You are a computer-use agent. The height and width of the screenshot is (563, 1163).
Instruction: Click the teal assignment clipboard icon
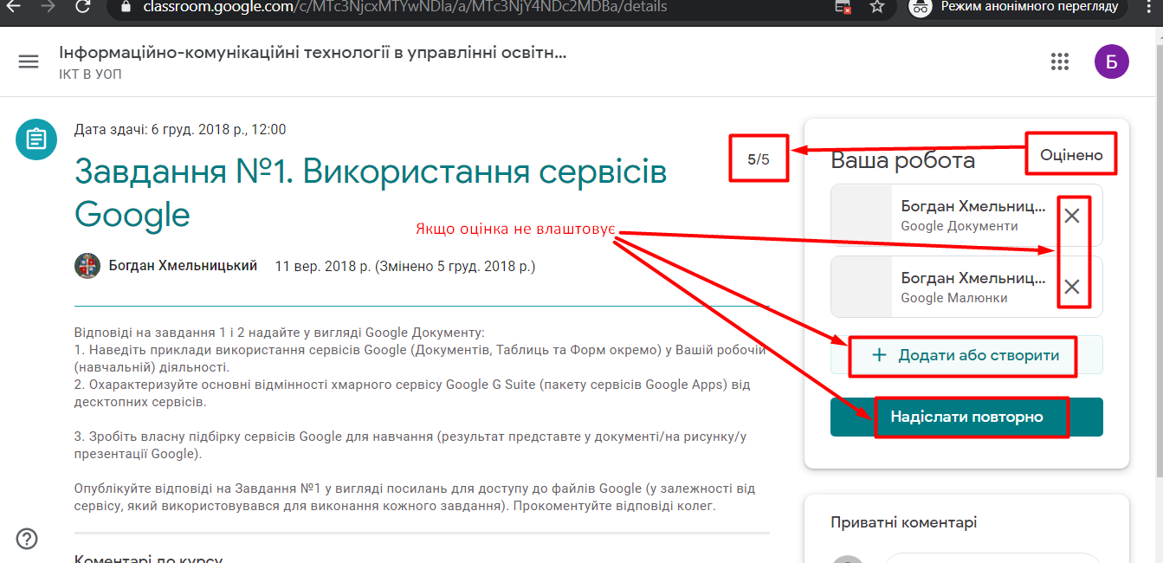pos(36,139)
